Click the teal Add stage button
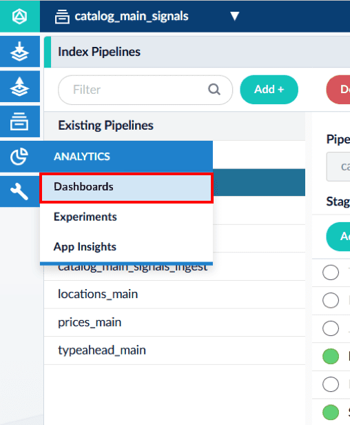The height and width of the screenshot is (425, 350). tap(338, 237)
